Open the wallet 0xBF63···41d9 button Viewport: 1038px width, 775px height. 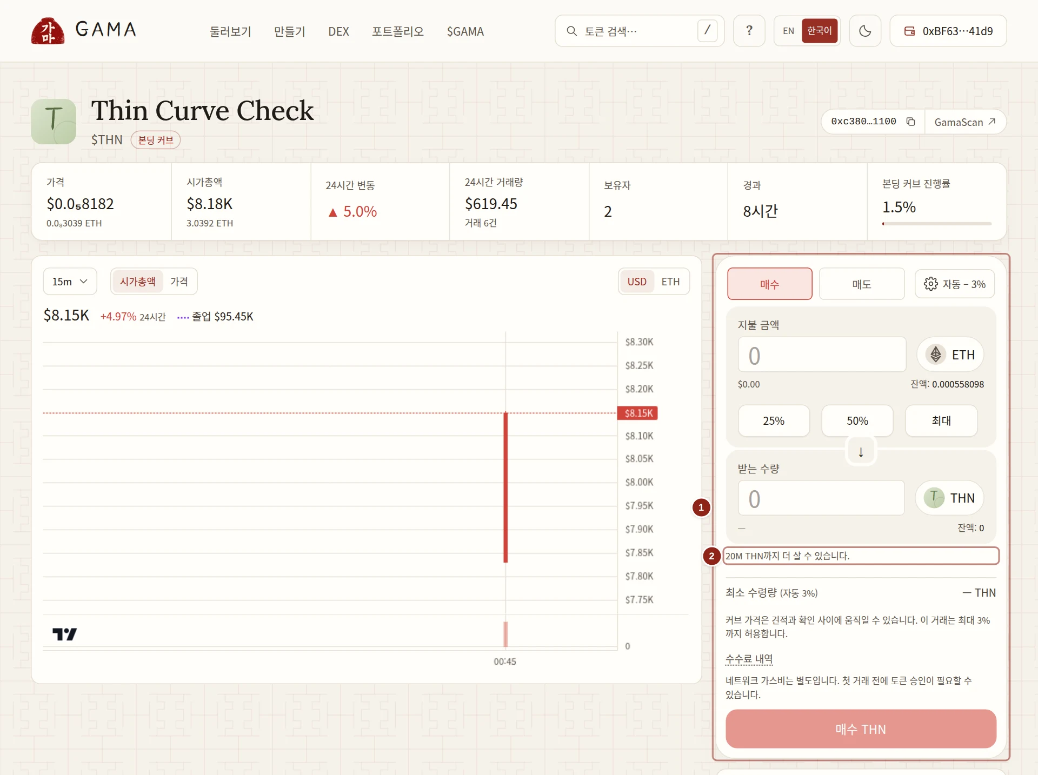pos(948,31)
